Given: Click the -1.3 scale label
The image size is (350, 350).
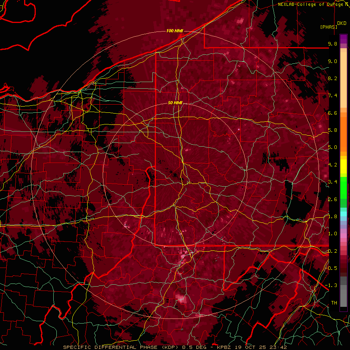Looking at the screenshot, I should (x=331, y=285).
